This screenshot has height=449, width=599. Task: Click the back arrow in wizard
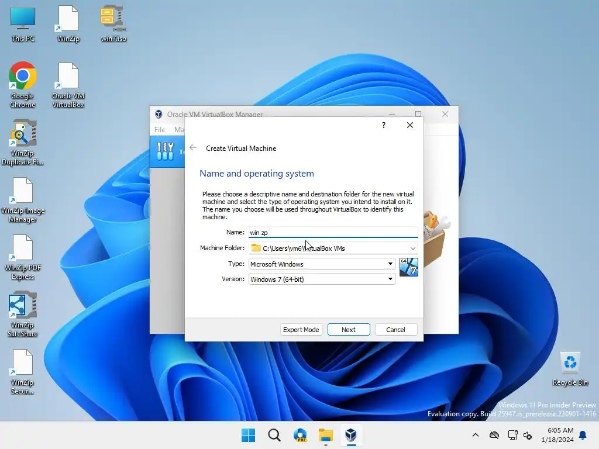(193, 148)
